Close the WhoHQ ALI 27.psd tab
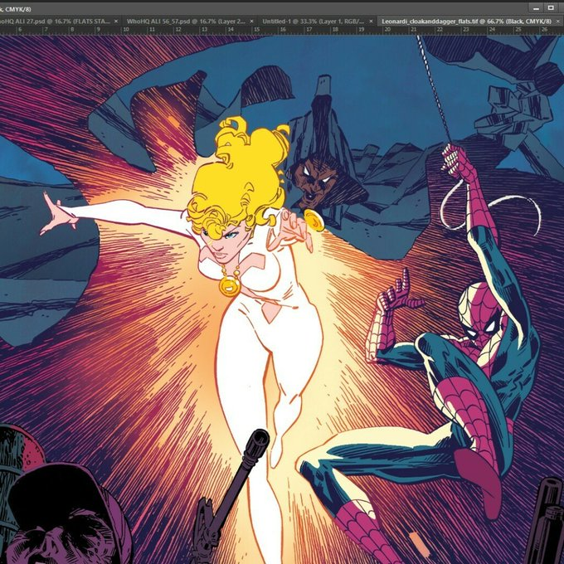564x564 pixels. click(116, 22)
